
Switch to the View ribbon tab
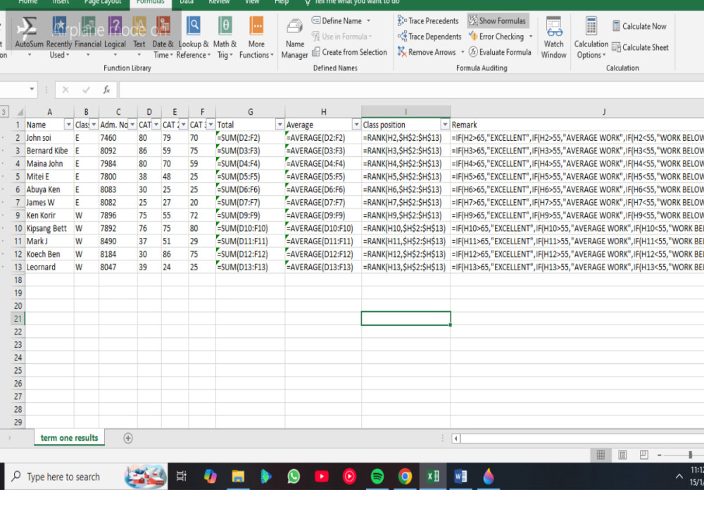point(252,2)
